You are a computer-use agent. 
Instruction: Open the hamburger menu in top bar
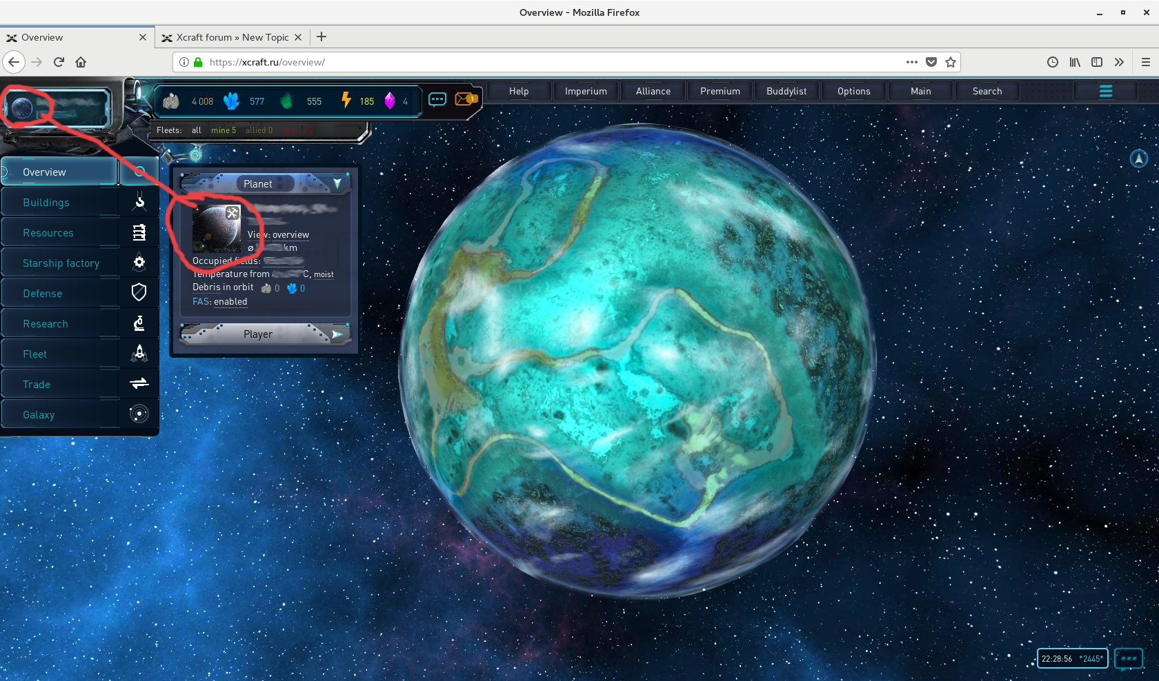[x=1105, y=91]
